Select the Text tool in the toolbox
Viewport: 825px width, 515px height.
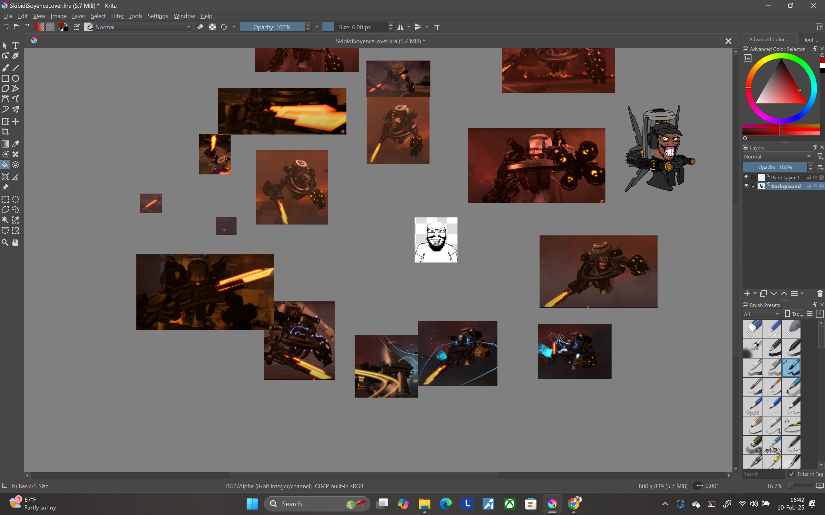click(x=15, y=45)
